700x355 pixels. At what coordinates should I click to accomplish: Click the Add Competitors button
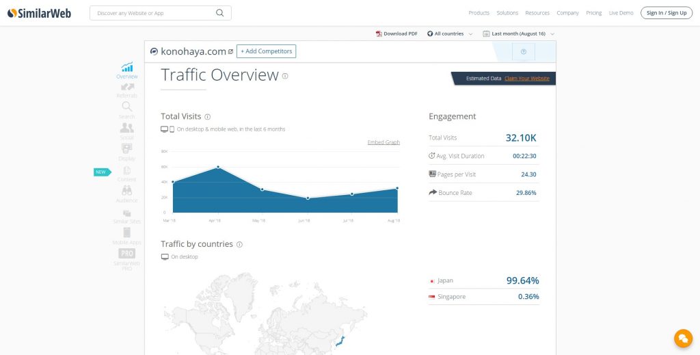pos(266,51)
